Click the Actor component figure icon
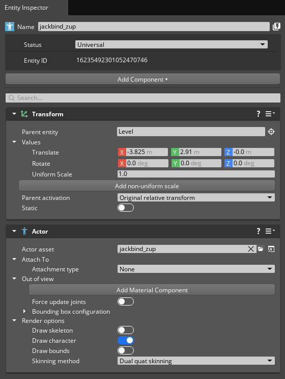 24,231
